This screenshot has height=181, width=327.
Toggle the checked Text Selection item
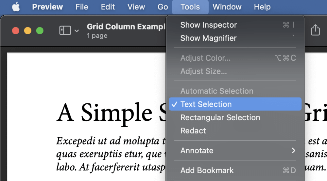tap(235, 104)
